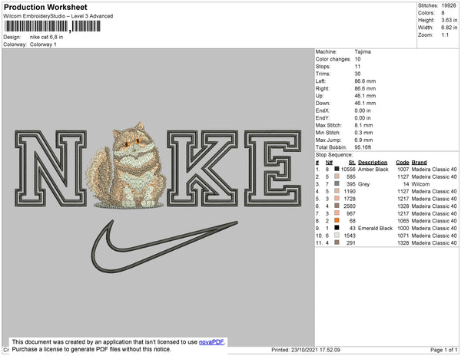Screen dimensions: 461x356
Task: Click the Machine value Tajima
Action: coord(363,51)
